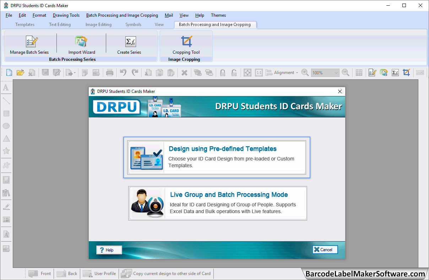Click the mail envelope toolbar icon
429x280 pixels.
coord(420,73)
